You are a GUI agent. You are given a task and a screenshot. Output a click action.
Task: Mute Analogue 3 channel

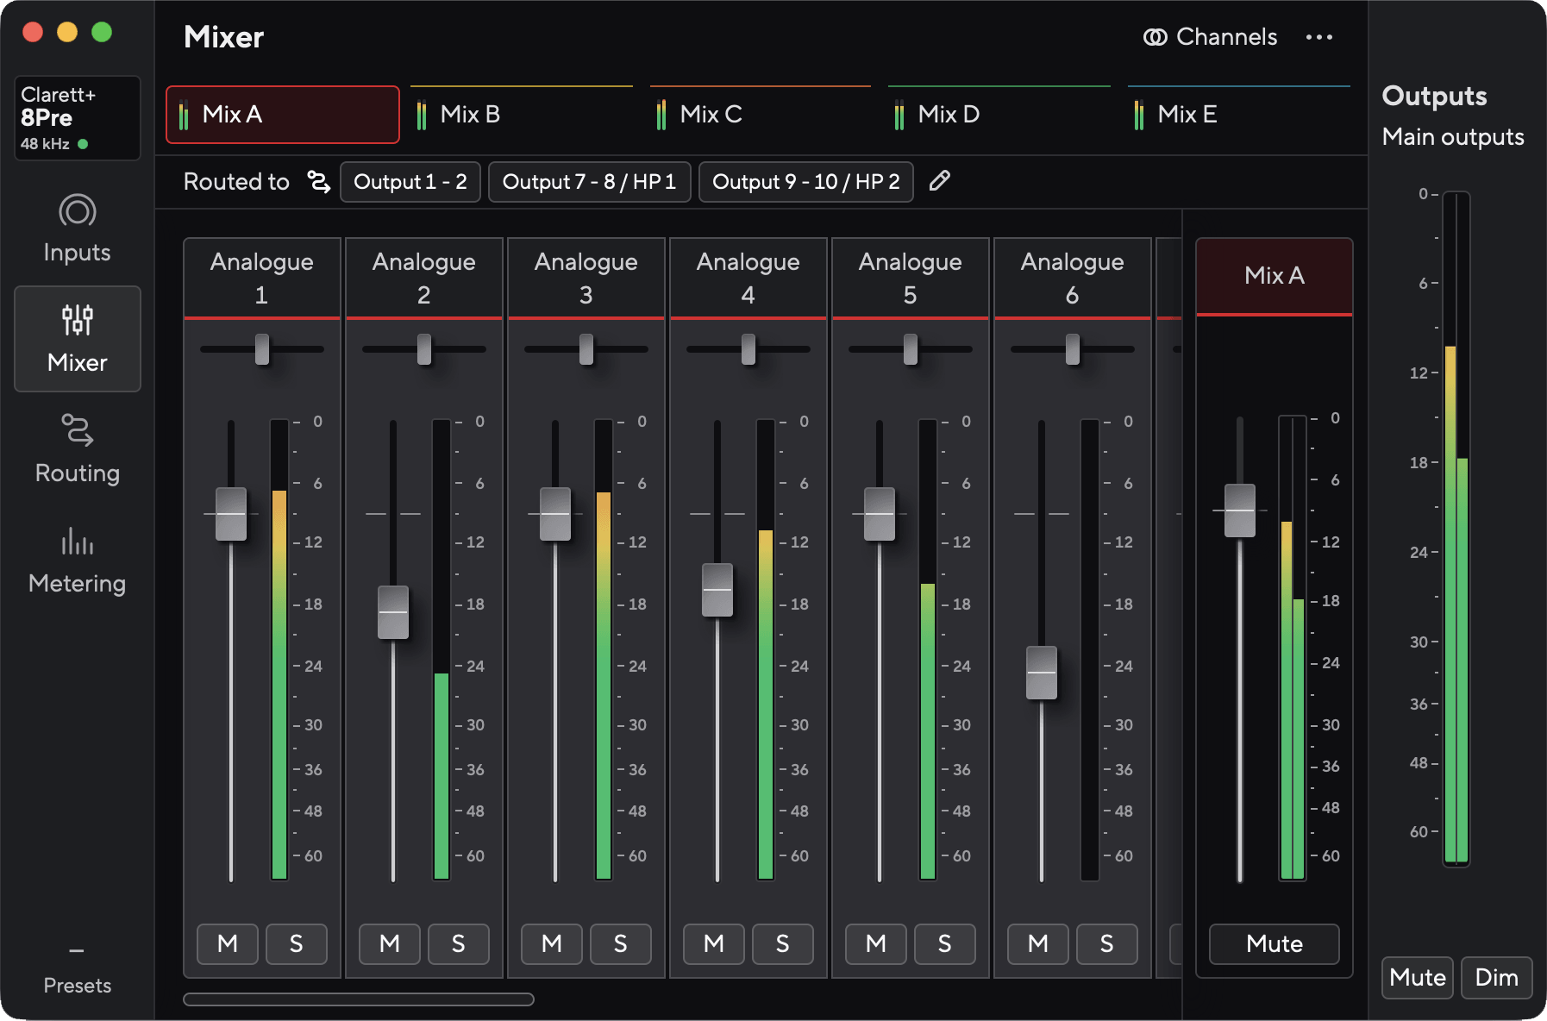552,944
